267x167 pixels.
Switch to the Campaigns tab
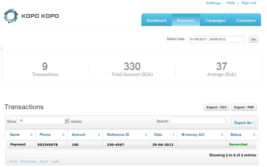(x=215, y=20)
